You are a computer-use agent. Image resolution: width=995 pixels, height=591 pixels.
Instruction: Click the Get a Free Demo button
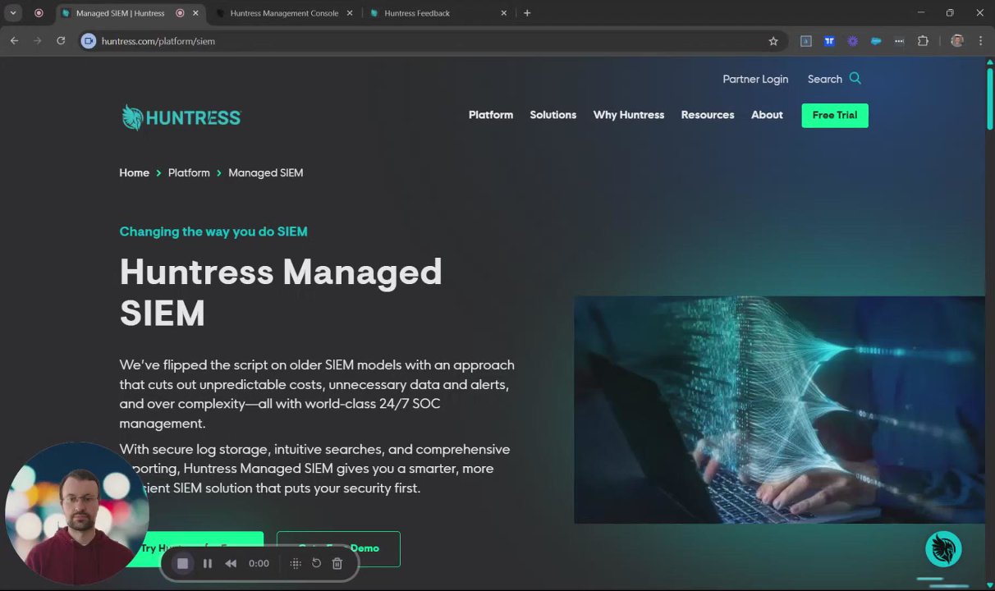(338, 548)
